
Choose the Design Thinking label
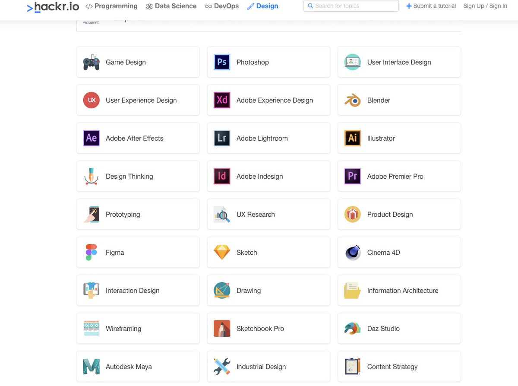pos(129,176)
